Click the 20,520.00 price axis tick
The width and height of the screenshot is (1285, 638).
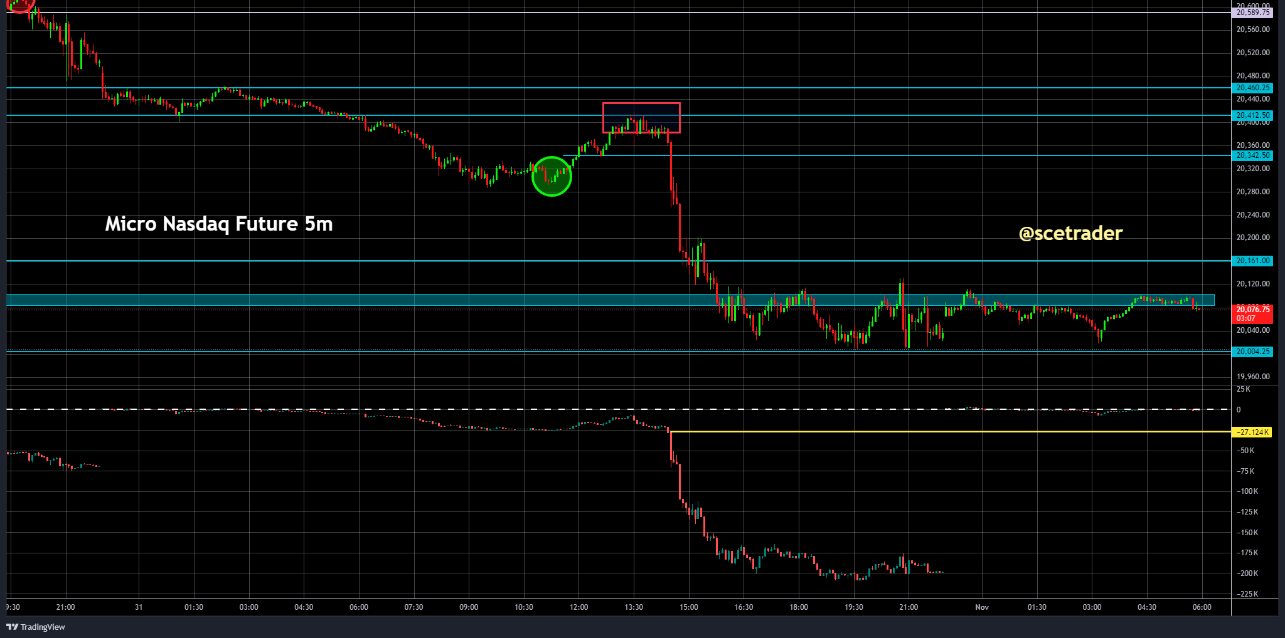tap(1252, 53)
